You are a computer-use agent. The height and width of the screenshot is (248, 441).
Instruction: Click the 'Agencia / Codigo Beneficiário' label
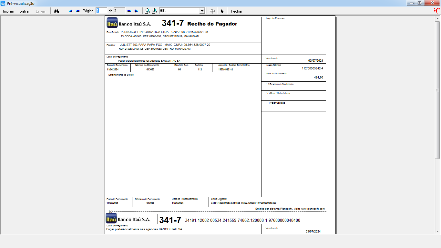234,65
